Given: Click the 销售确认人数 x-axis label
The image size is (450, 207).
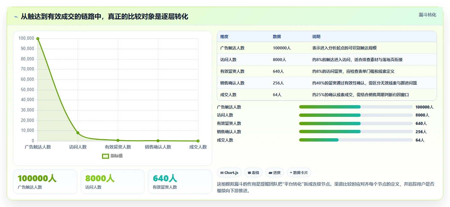Looking at the screenshot, I should (158, 147).
